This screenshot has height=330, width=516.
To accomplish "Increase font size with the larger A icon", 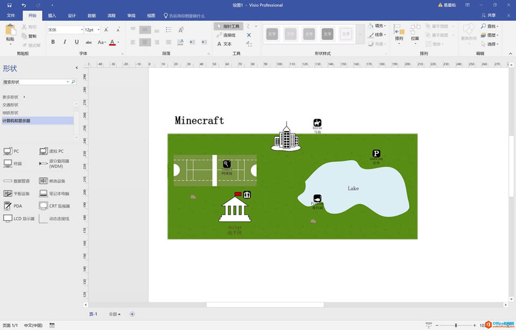I will click(x=106, y=30).
